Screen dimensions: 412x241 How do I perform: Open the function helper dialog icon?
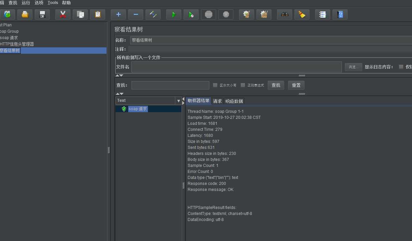click(323, 14)
